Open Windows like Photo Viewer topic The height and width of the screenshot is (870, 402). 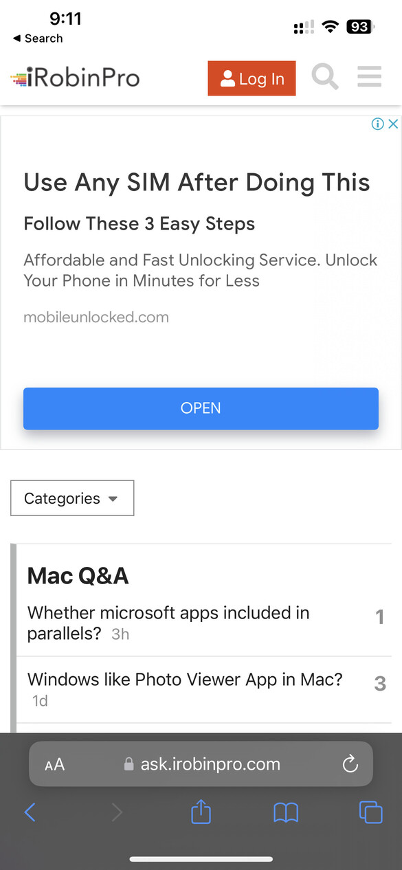(185, 680)
